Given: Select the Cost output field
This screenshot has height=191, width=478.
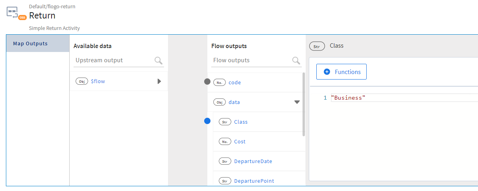Looking at the screenshot, I should tap(240, 142).
